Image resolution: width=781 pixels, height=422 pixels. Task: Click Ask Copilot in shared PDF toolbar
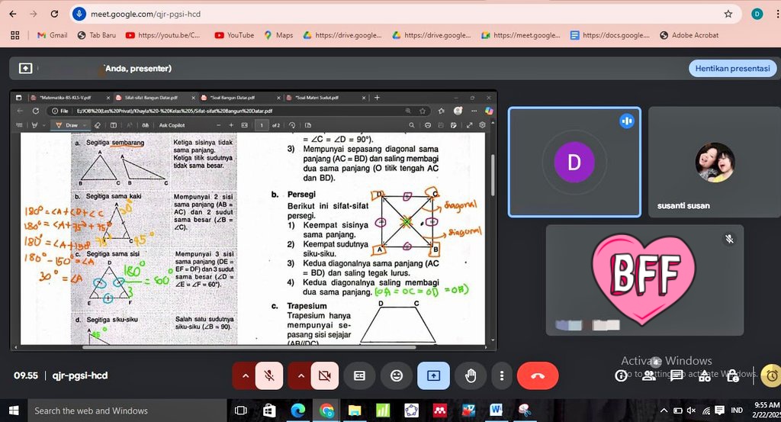pos(172,125)
